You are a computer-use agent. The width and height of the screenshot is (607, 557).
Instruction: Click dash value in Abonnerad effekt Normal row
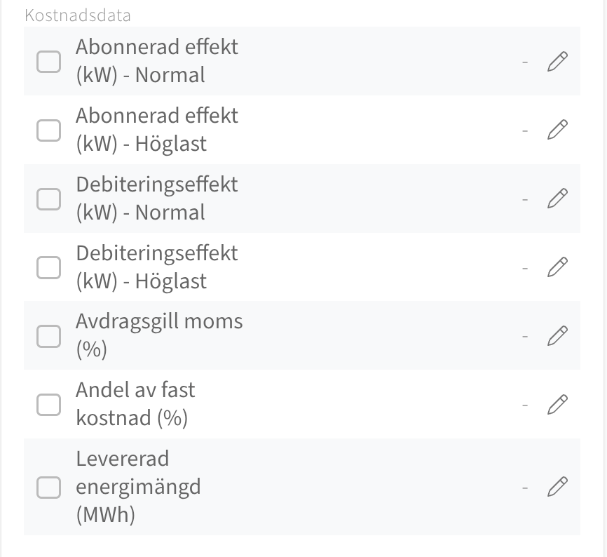point(524,62)
